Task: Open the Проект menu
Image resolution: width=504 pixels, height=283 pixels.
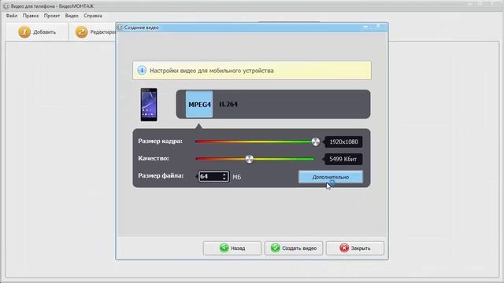Action: 52,16
